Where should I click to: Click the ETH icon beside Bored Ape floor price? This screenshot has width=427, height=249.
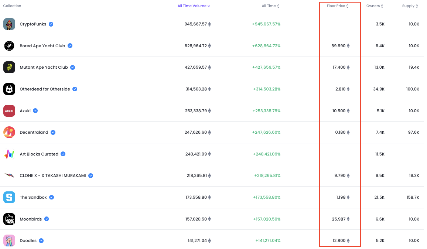pos(348,46)
